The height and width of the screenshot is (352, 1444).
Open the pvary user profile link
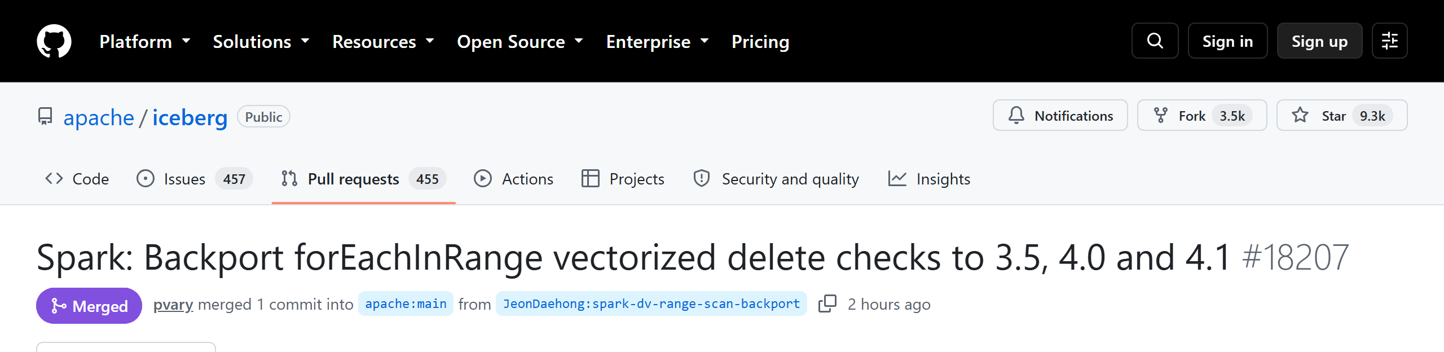173,305
